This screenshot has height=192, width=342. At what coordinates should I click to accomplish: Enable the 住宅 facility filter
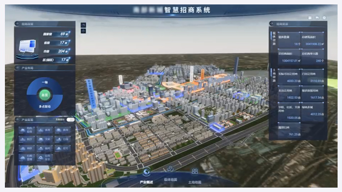[62, 148]
